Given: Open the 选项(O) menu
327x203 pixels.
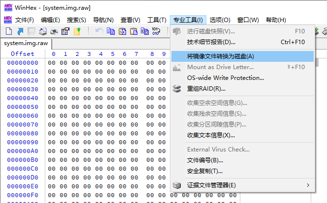Looking at the screenshot, I should click(x=220, y=20).
